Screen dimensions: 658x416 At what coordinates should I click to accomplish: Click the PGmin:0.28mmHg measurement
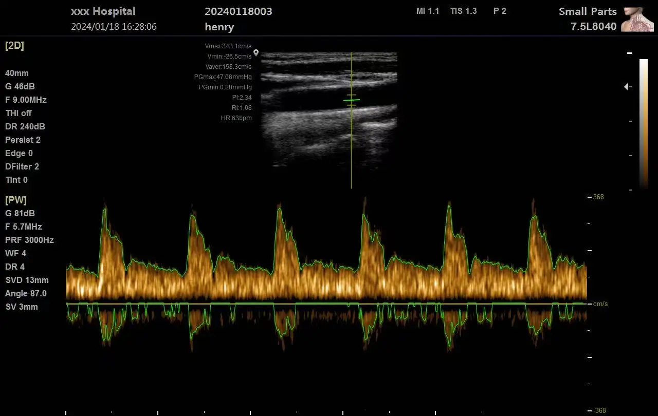point(225,87)
